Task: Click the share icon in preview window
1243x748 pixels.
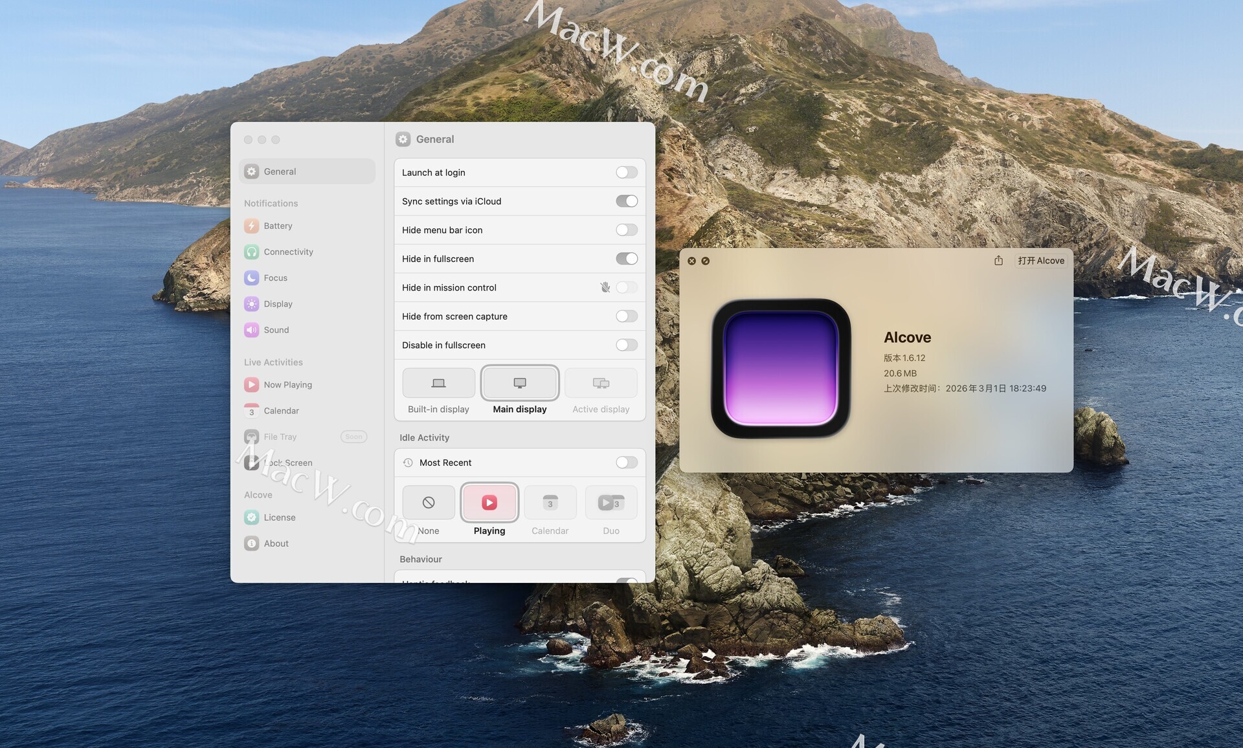Action: point(998,261)
